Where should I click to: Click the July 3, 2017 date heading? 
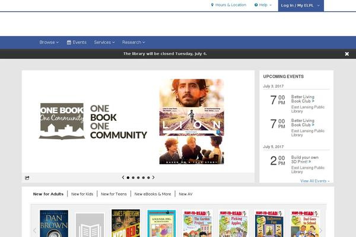tap(274, 86)
